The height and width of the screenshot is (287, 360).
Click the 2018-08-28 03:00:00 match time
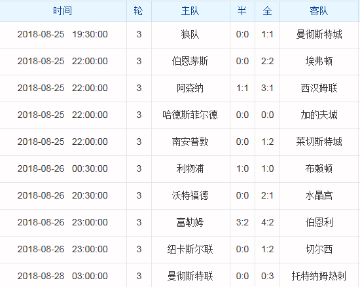pos(63,277)
